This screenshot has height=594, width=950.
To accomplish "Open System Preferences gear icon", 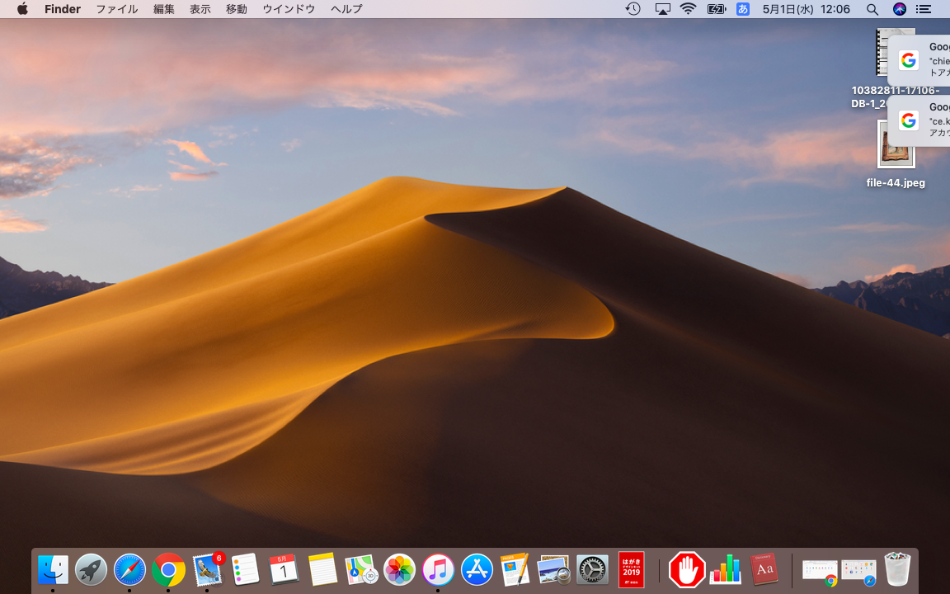I will (592, 569).
